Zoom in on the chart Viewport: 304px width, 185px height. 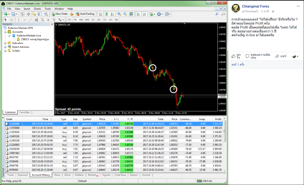pos(119,14)
